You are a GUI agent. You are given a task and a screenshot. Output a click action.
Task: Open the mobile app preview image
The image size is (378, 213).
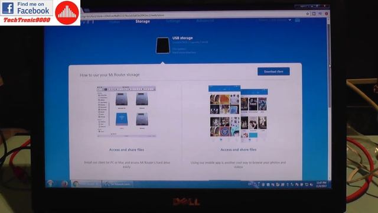238,114
